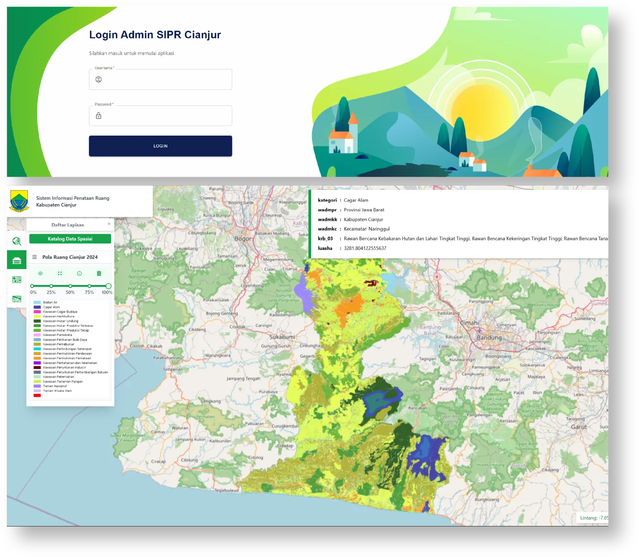Select the layers list sidebar icon

pyautogui.click(x=16, y=260)
